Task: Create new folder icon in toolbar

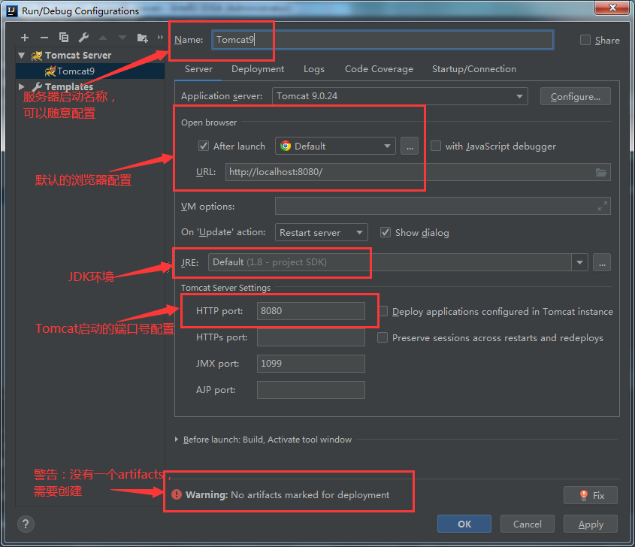Action: click(142, 38)
